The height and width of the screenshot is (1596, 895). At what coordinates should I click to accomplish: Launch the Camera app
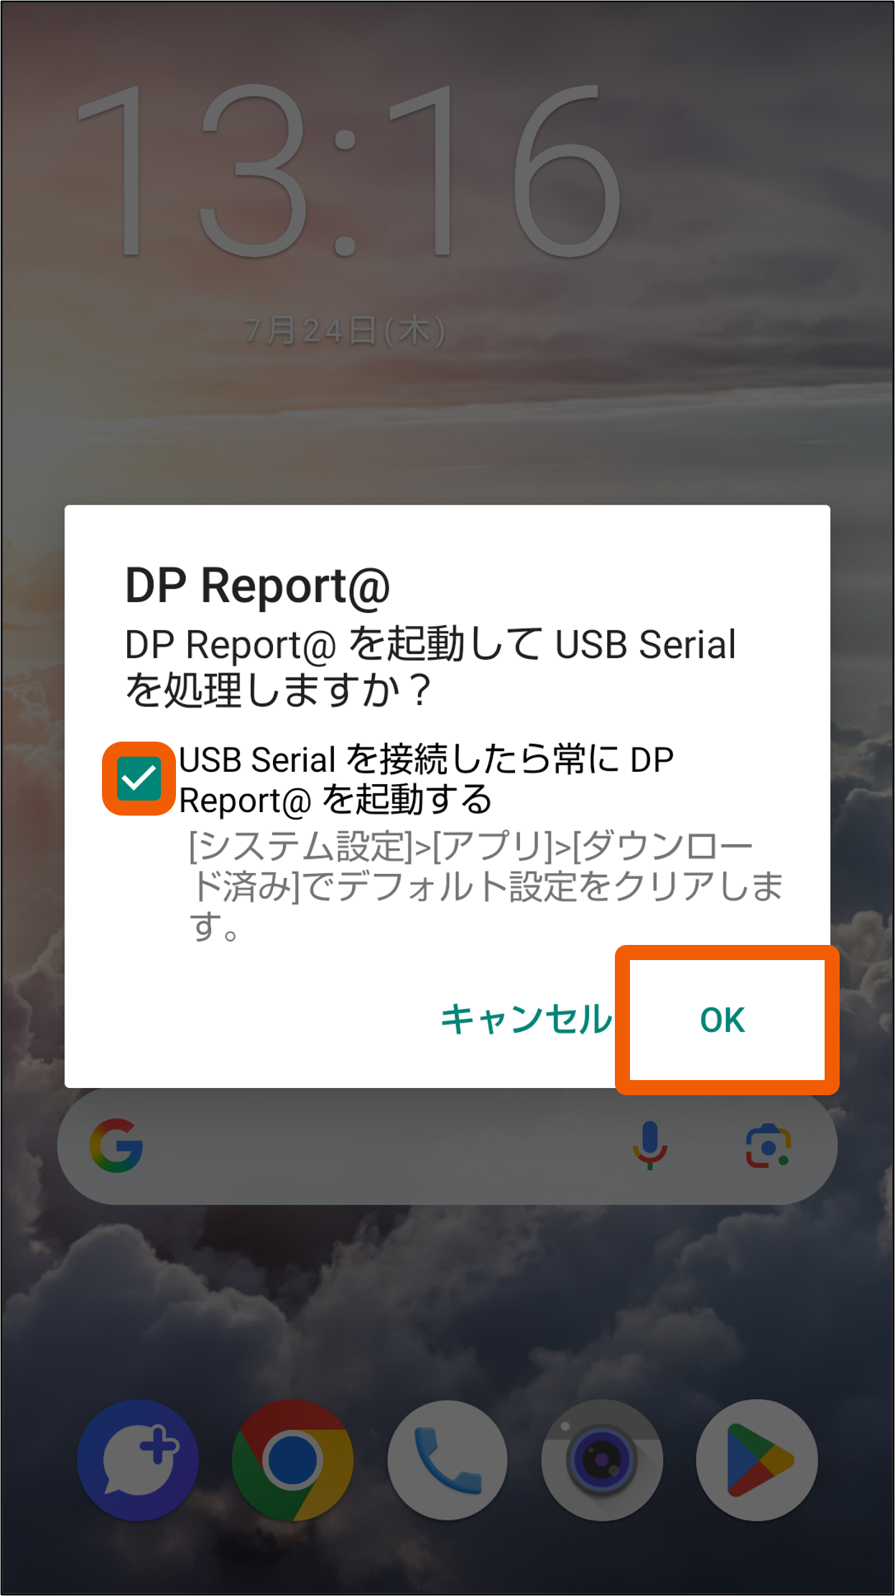click(x=602, y=1460)
